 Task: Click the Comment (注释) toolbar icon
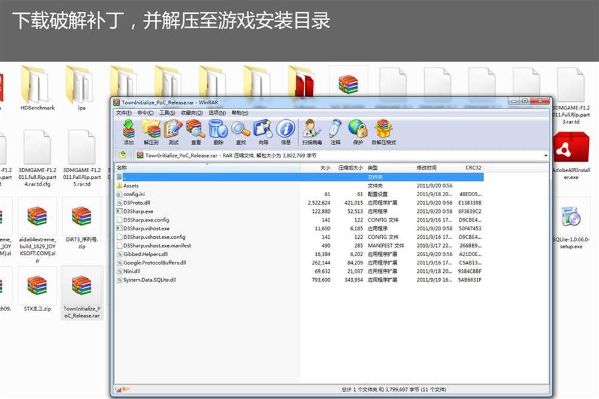pos(335,132)
